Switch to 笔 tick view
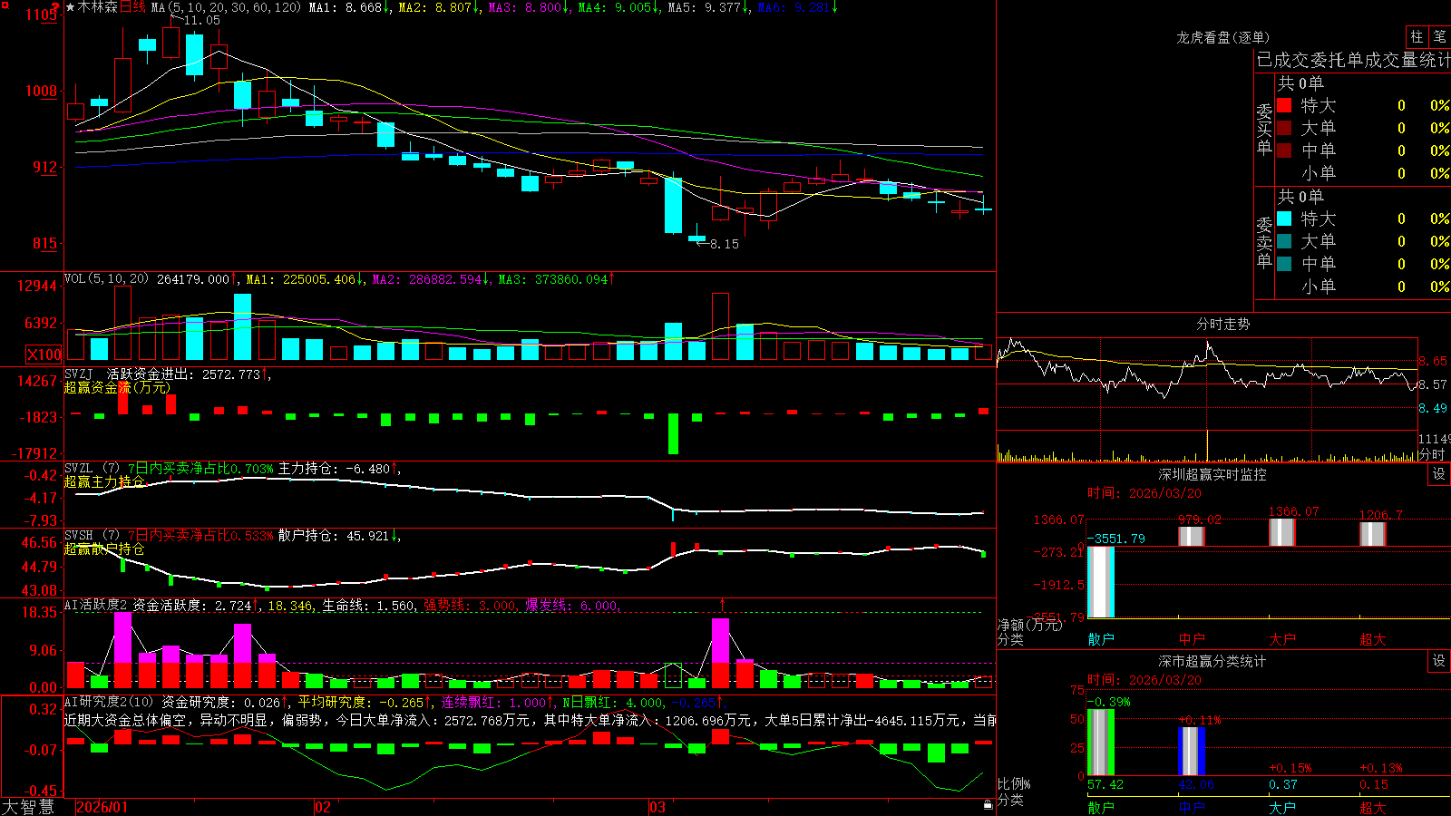This screenshot has height=816, width=1451. coord(1439,37)
